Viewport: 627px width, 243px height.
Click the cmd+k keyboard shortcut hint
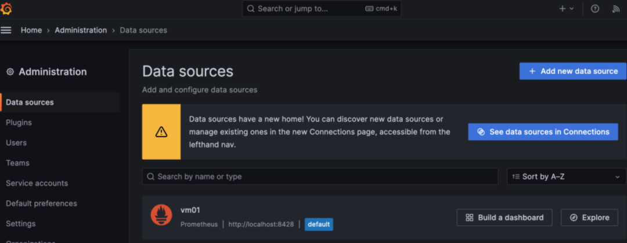[x=381, y=9]
